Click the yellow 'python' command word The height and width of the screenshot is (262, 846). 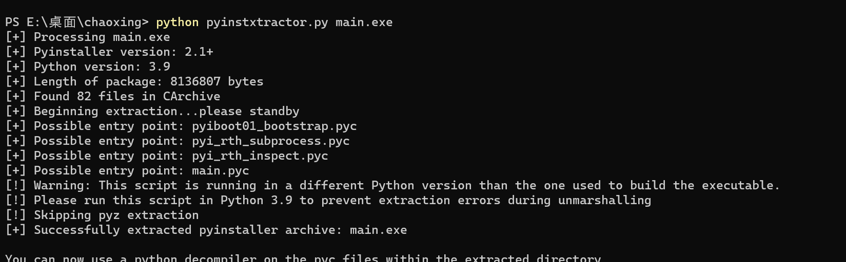[x=177, y=23]
